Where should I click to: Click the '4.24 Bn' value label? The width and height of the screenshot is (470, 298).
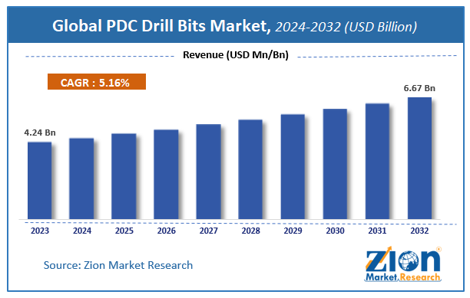pos(40,133)
